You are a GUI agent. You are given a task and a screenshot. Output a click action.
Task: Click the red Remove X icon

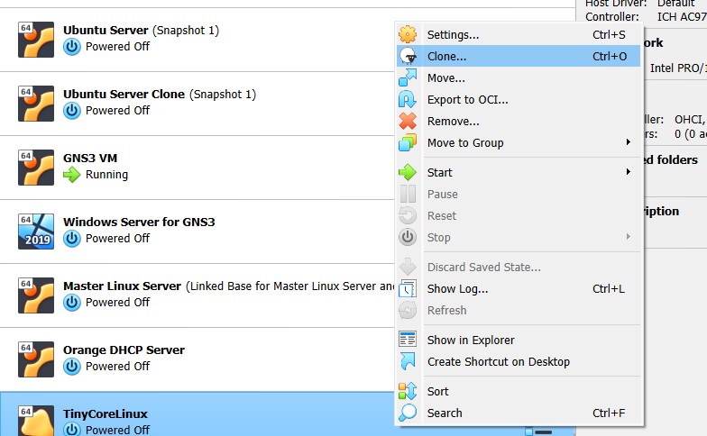[x=408, y=121]
